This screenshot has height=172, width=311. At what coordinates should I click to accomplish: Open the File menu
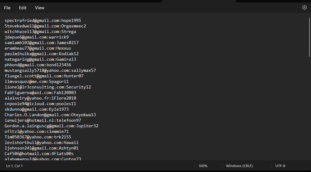point(7,8)
